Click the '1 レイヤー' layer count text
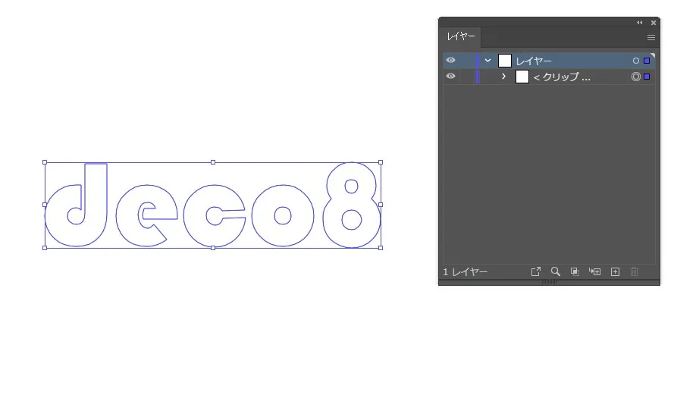 point(465,271)
